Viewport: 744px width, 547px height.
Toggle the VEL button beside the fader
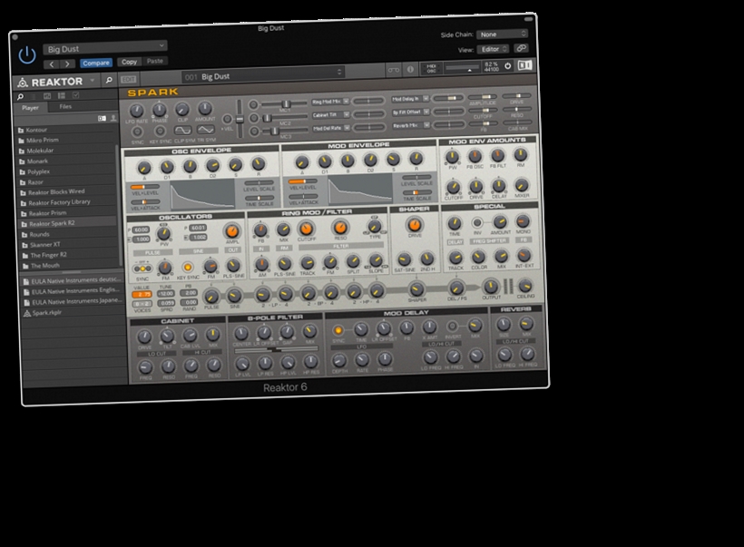(227, 119)
